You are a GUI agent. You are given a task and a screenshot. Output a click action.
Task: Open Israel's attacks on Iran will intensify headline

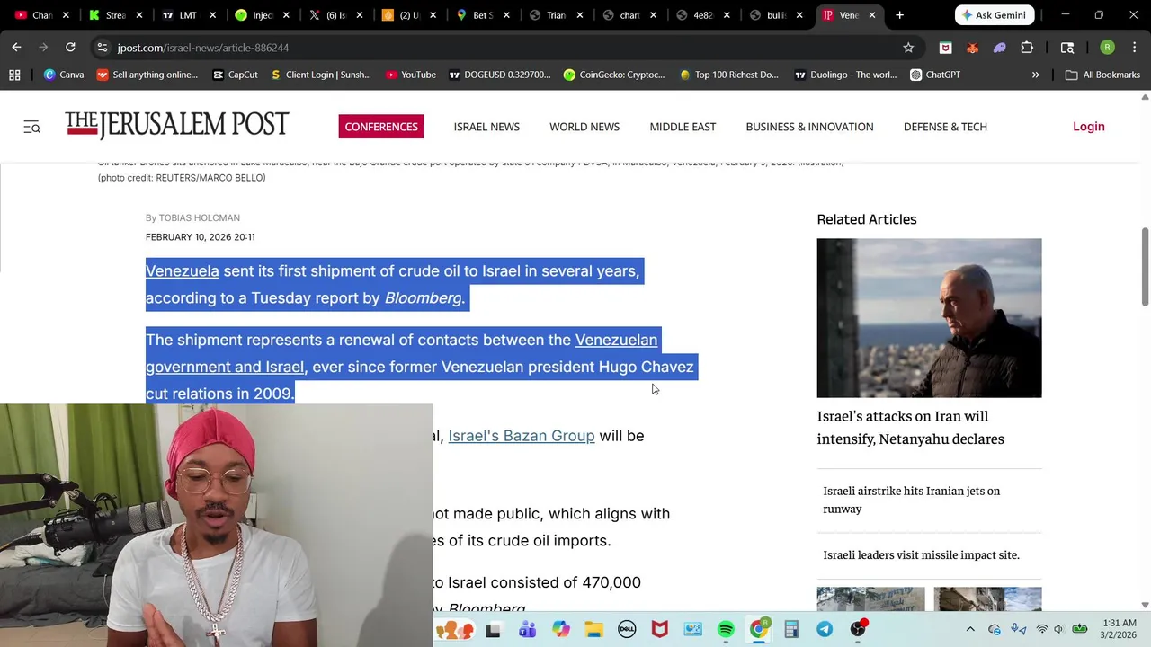pyautogui.click(x=910, y=427)
